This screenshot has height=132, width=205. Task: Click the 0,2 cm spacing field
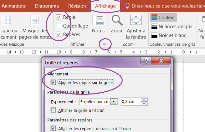click(131, 102)
